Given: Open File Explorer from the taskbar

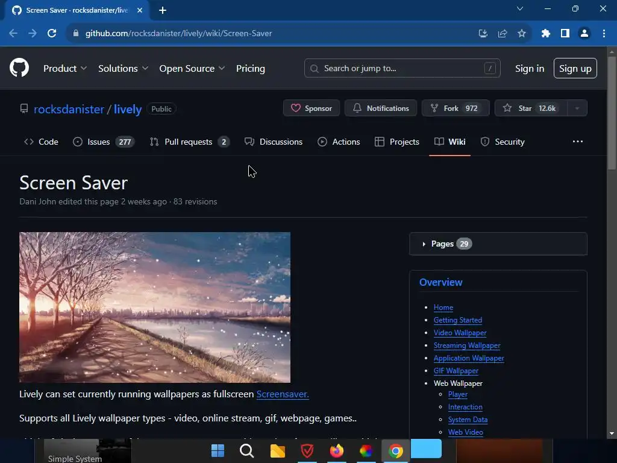Looking at the screenshot, I should click(x=277, y=451).
